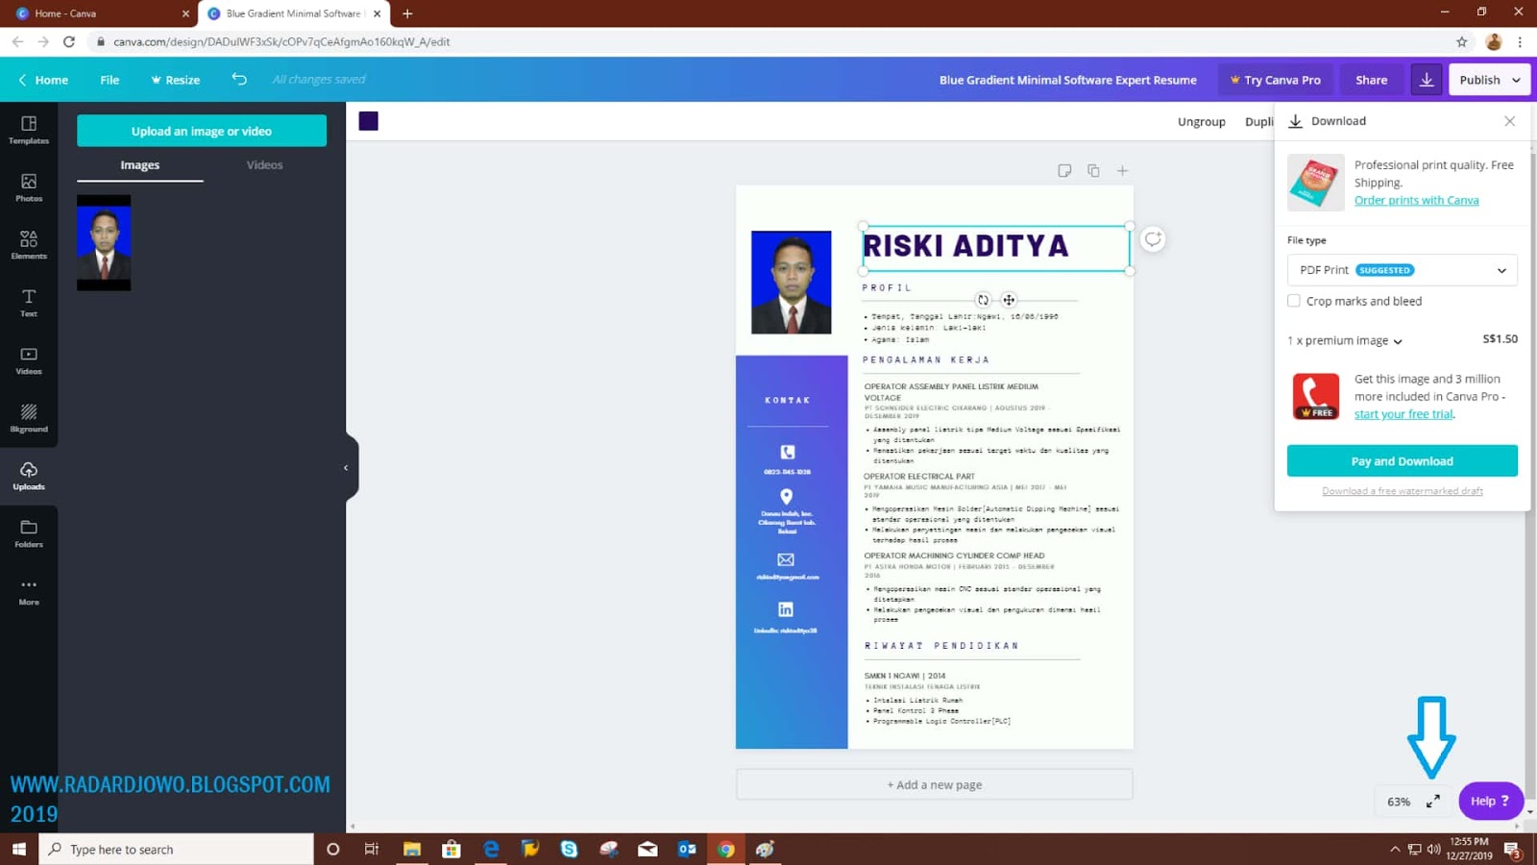This screenshot has width=1537, height=865.
Task: Click the page notes icon above canvas
Action: coord(1064,171)
